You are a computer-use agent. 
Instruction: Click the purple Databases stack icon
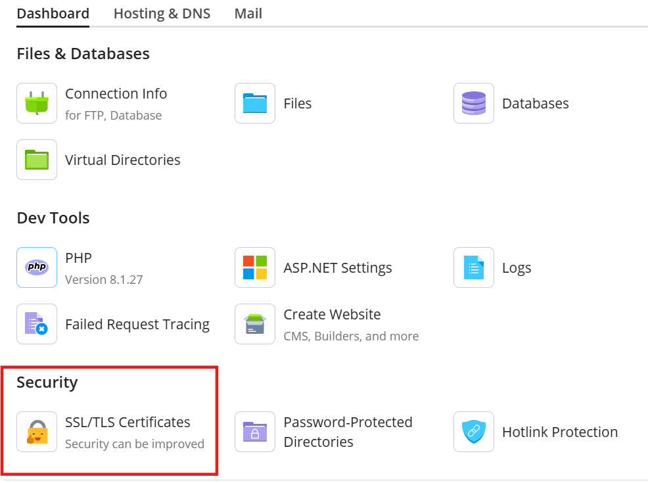473,103
